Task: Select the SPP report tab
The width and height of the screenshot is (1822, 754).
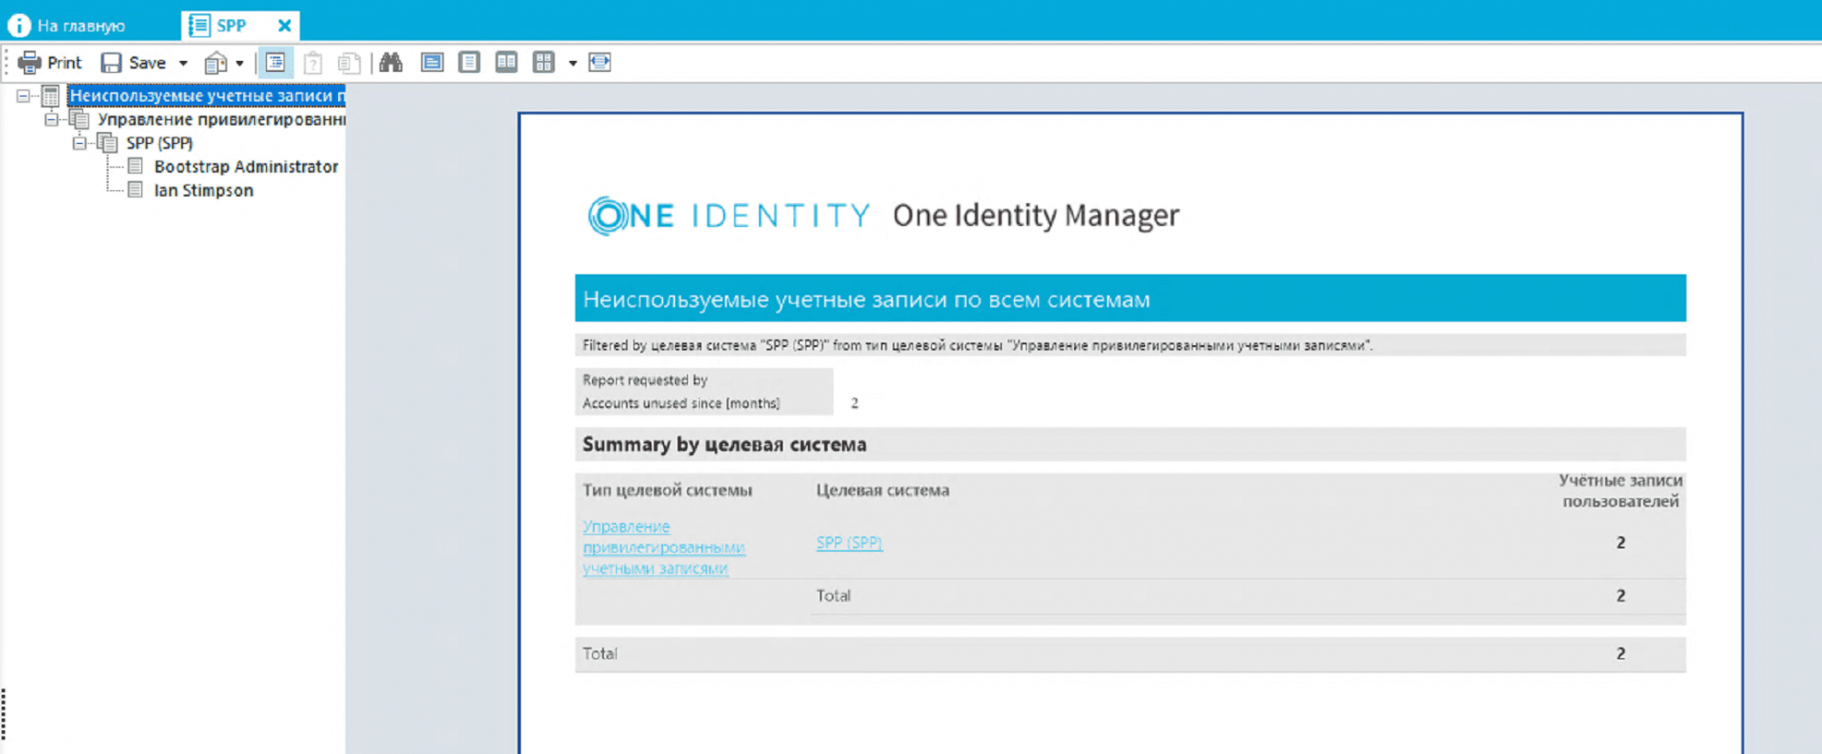Action: pos(231,25)
